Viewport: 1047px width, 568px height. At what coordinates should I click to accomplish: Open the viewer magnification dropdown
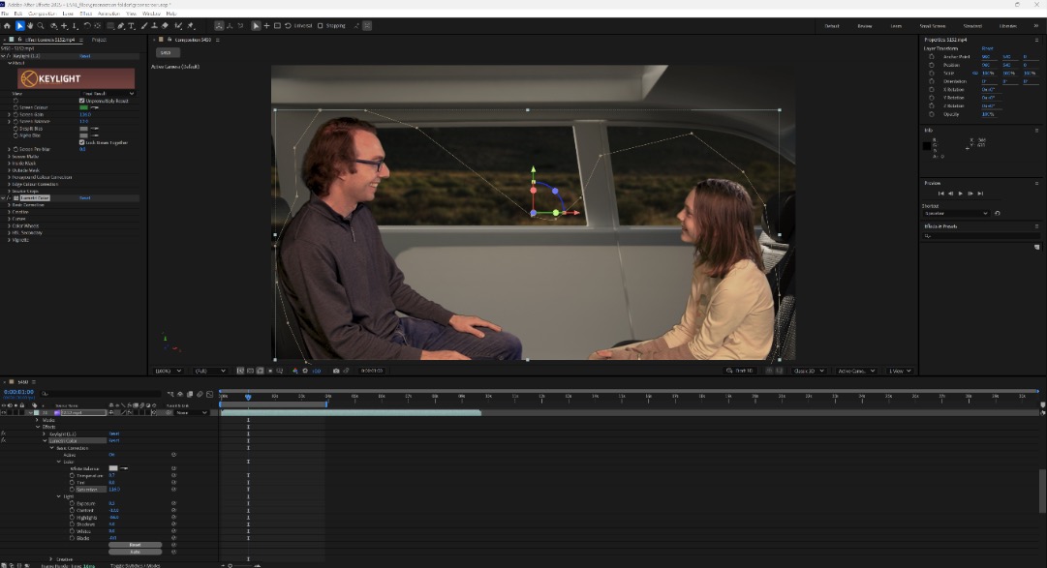pyautogui.click(x=168, y=372)
